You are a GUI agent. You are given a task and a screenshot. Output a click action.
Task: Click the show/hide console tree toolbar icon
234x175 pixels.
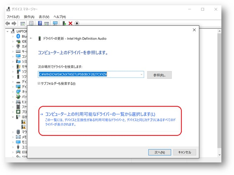[22, 23]
